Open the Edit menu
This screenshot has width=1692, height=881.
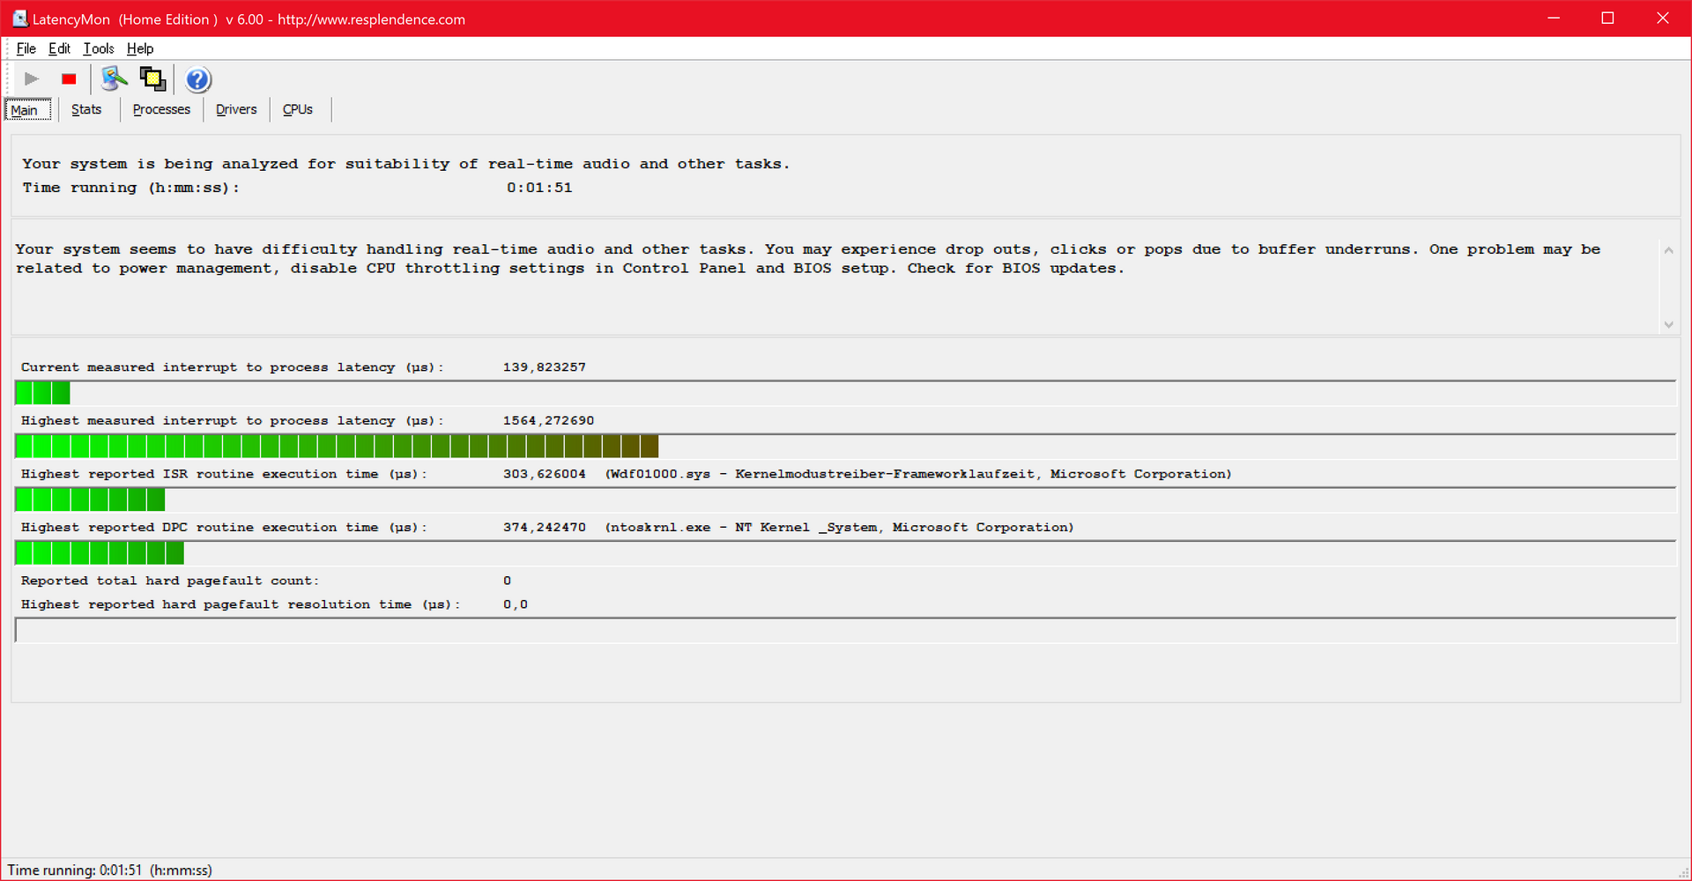click(x=59, y=48)
